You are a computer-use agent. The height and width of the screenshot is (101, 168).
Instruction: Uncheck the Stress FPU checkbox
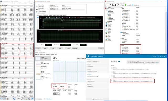tap(39, 7)
